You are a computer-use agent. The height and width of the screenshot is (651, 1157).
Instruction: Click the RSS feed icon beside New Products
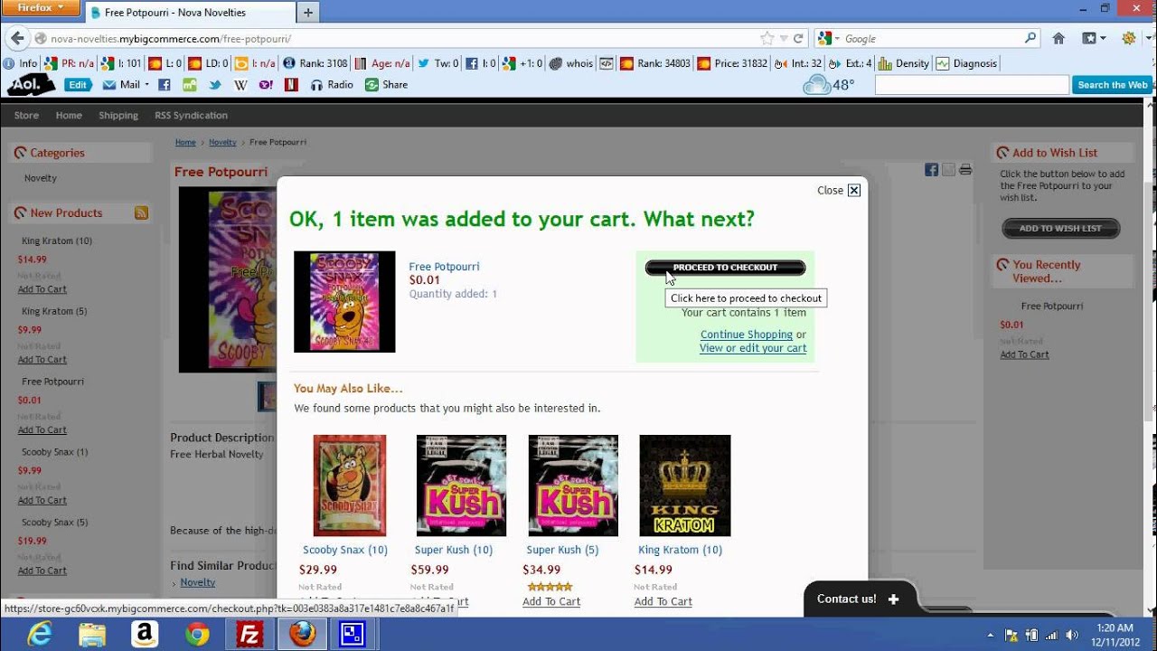[141, 213]
